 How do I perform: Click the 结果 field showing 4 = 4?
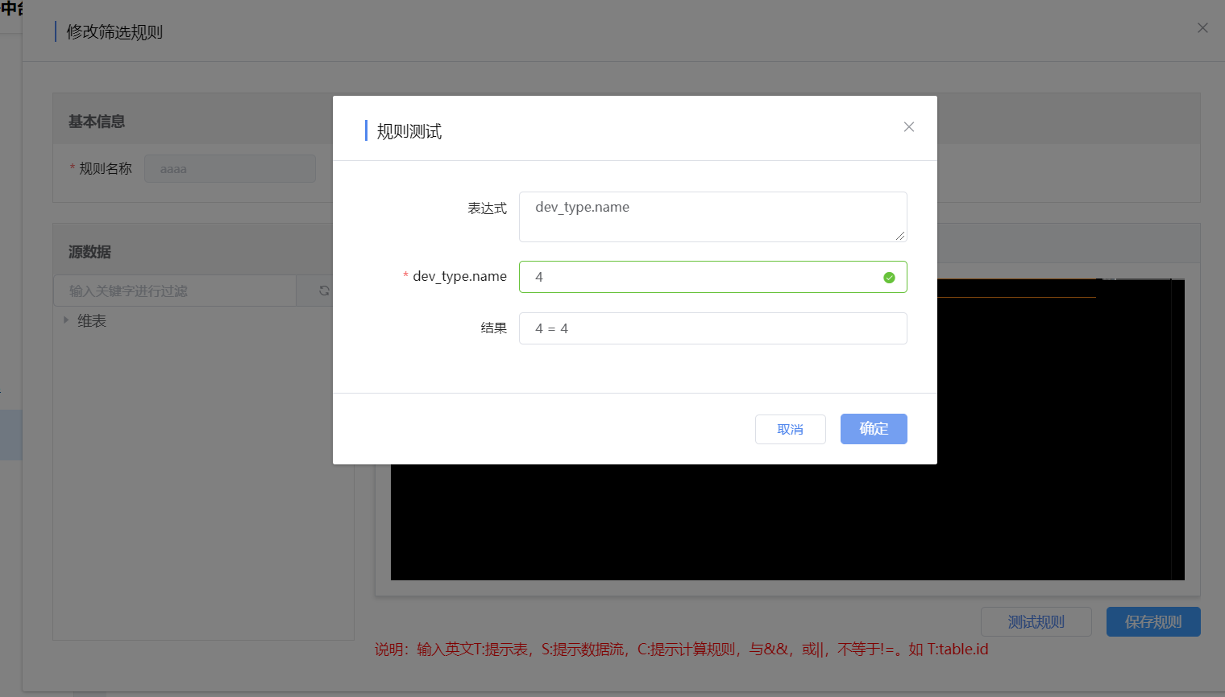pyautogui.click(x=713, y=328)
